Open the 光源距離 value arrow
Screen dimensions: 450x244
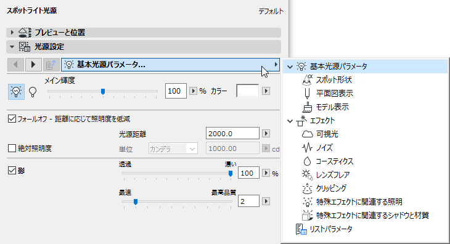pyautogui.click(x=266, y=134)
